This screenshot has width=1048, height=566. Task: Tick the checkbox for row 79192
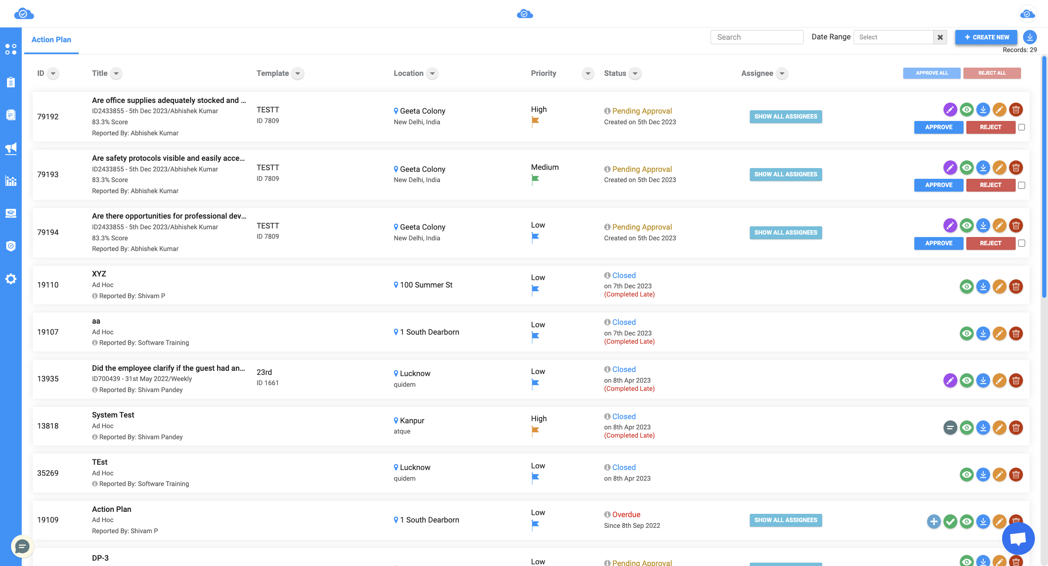click(x=1021, y=127)
